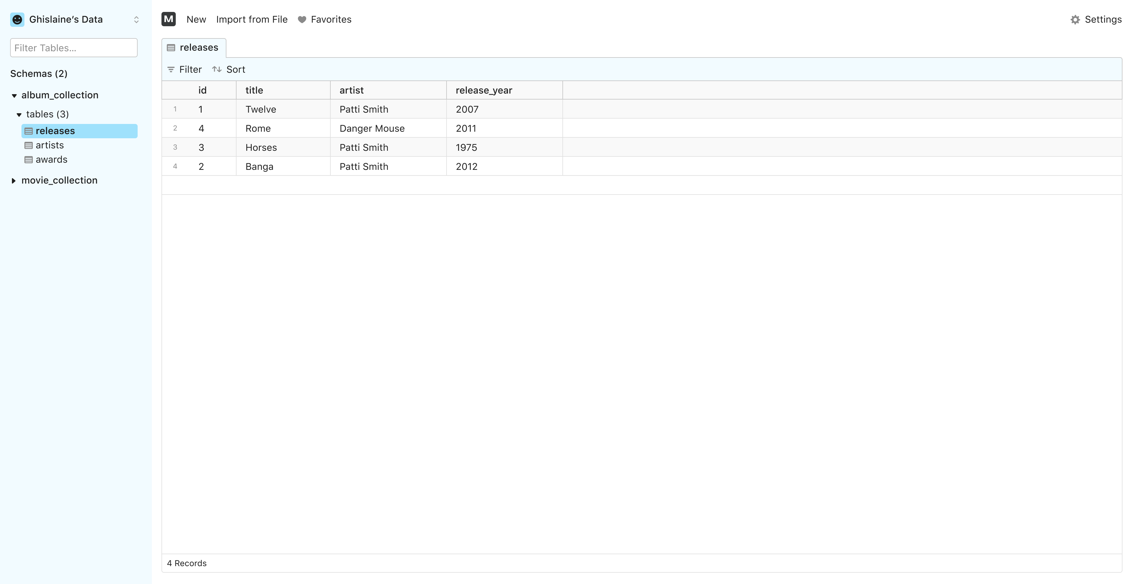1132x584 pixels.
Task: Click the awards table icon
Action: 29,160
